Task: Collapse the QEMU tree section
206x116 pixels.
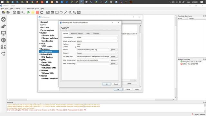Action: point(40,60)
